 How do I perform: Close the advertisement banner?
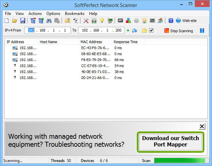[x=202, y=126]
